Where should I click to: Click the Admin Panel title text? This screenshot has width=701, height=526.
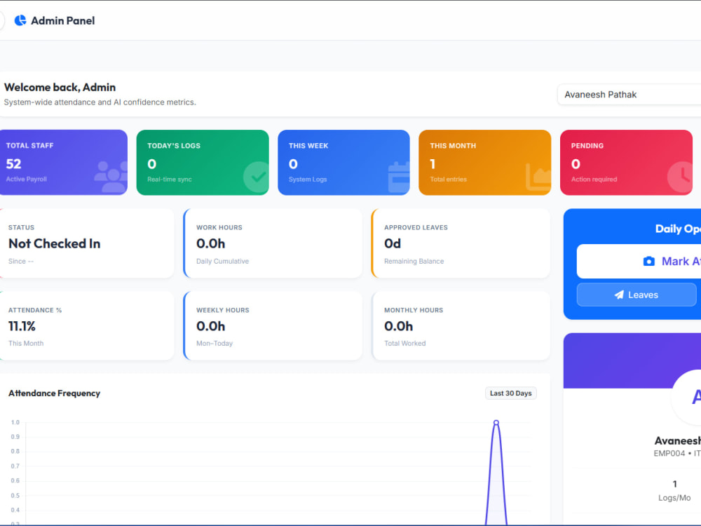(x=63, y=20)
